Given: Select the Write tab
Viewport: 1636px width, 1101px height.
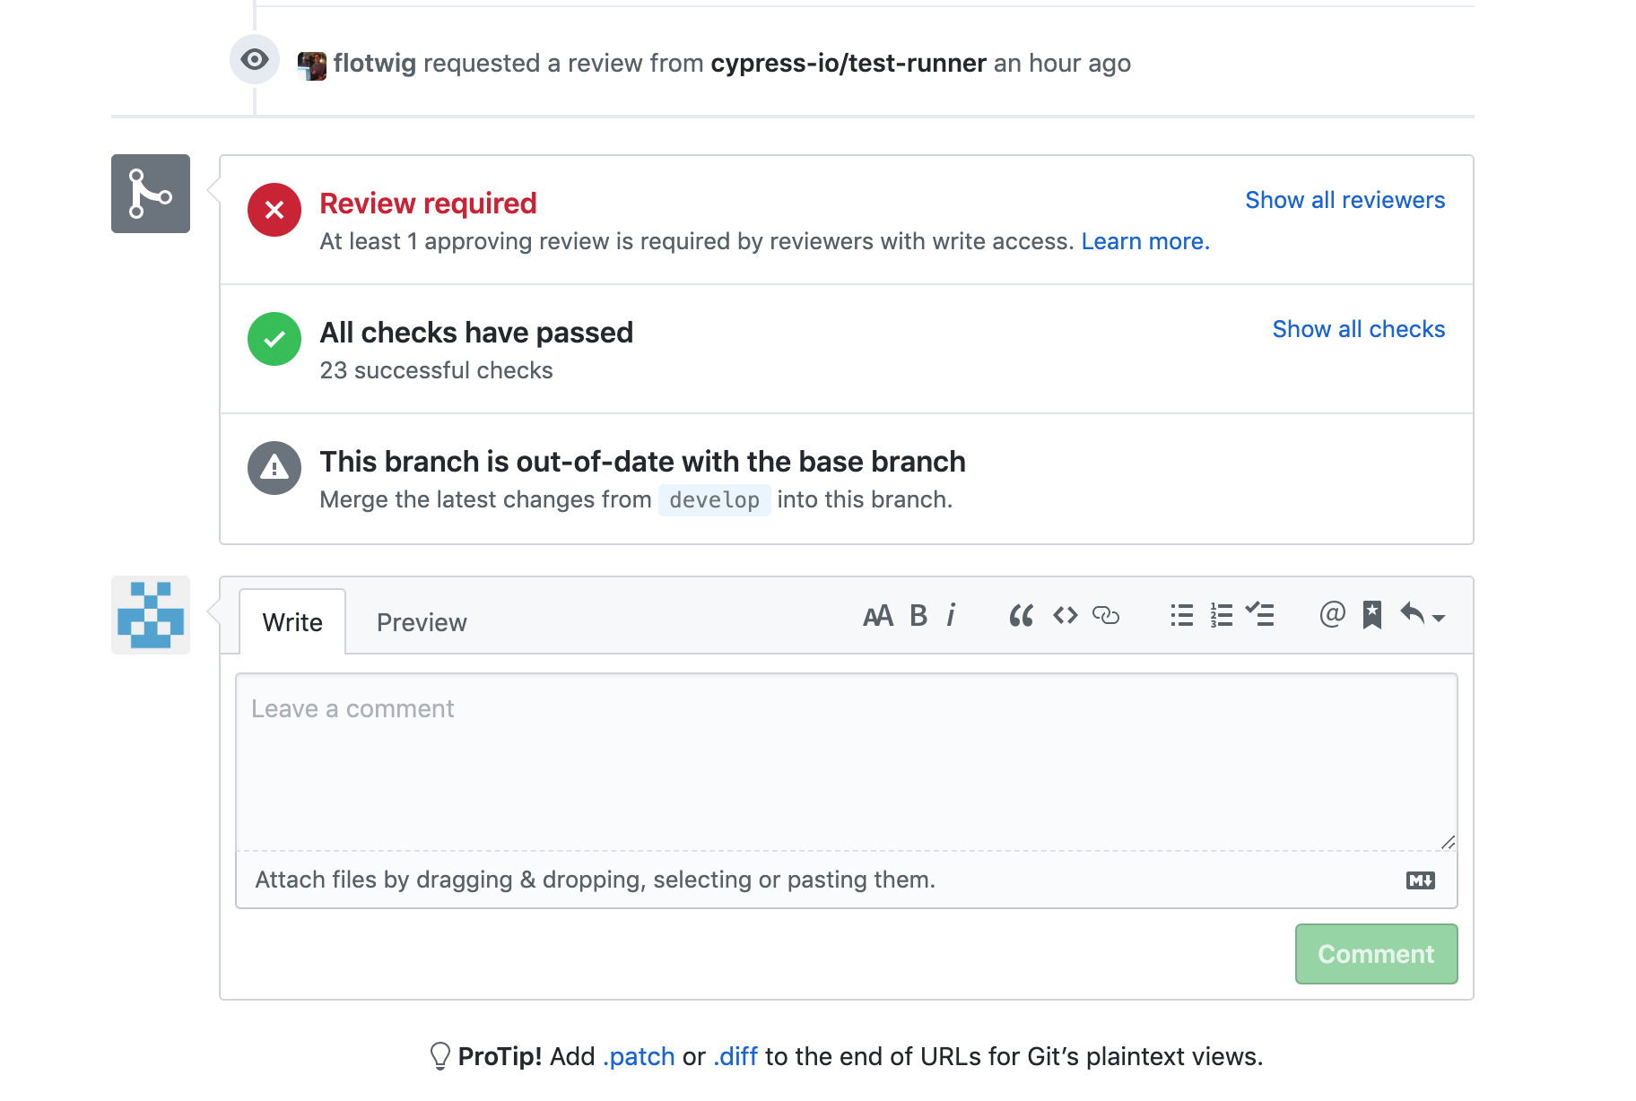Looking at the screenshot, I should [x=292, y=621].
